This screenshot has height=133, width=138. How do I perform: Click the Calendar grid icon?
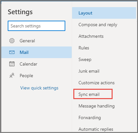pyautogui.click(x=12, y=64)
